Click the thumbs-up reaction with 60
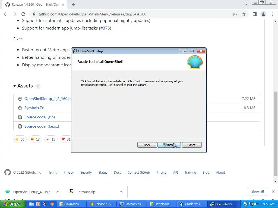278x208 pixels. coord(20,139)
